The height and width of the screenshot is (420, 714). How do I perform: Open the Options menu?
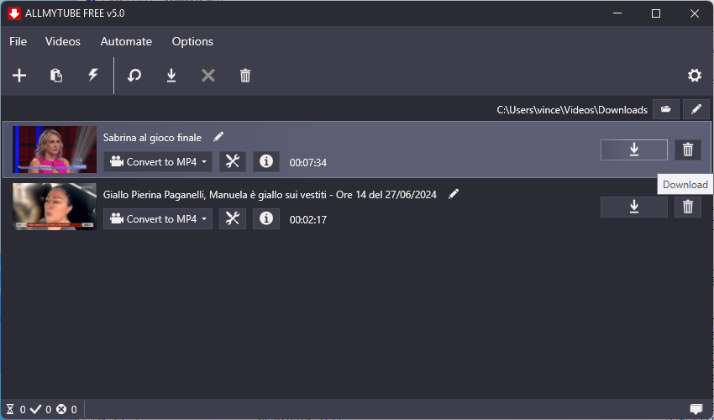(x=192, y=41)
